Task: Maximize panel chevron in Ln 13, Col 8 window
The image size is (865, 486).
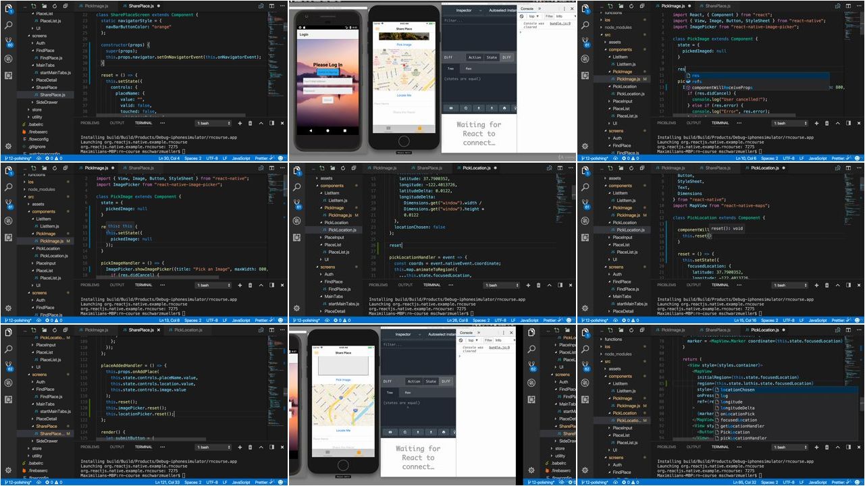Action: click(x=261, y=285)
